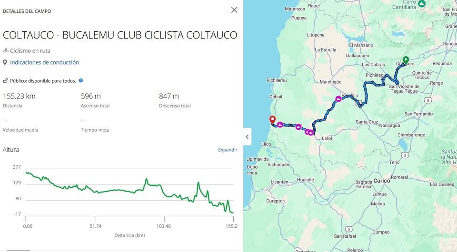Expand the elevation chart via Expandir

point(228,150)
